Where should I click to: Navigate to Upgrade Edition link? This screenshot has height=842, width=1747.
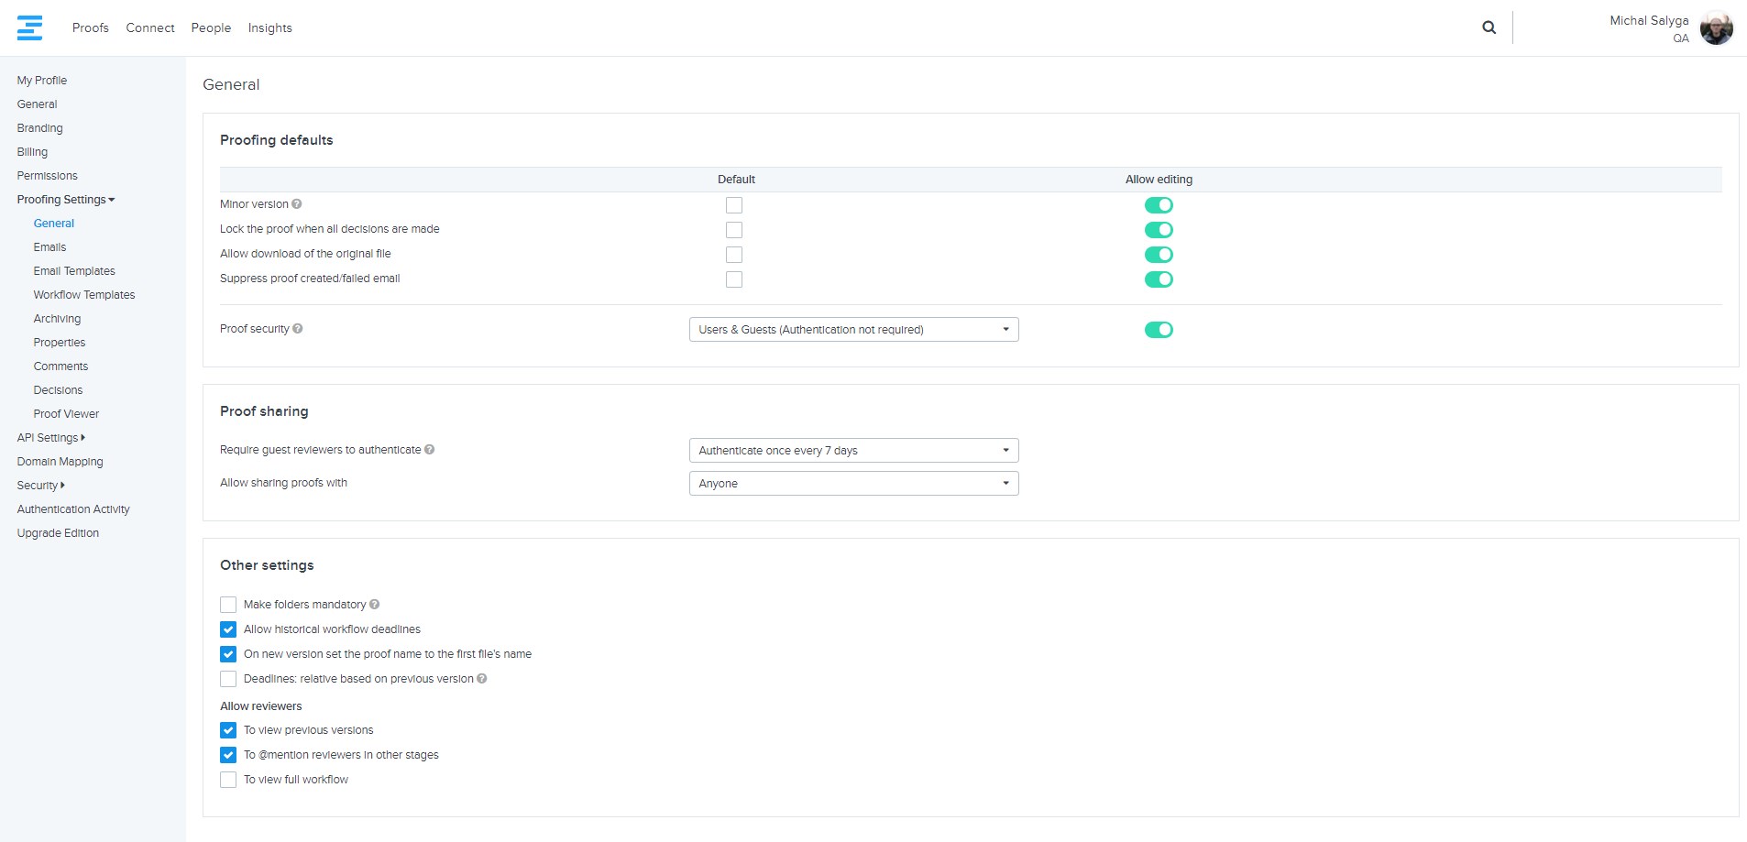pyautogui.click(x=58, y=533)
